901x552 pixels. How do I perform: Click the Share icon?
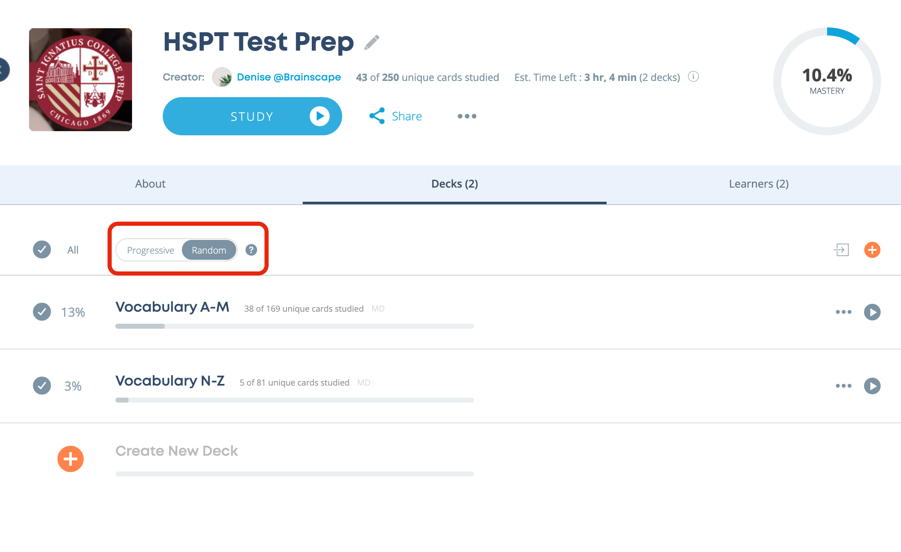click(377, 116)
